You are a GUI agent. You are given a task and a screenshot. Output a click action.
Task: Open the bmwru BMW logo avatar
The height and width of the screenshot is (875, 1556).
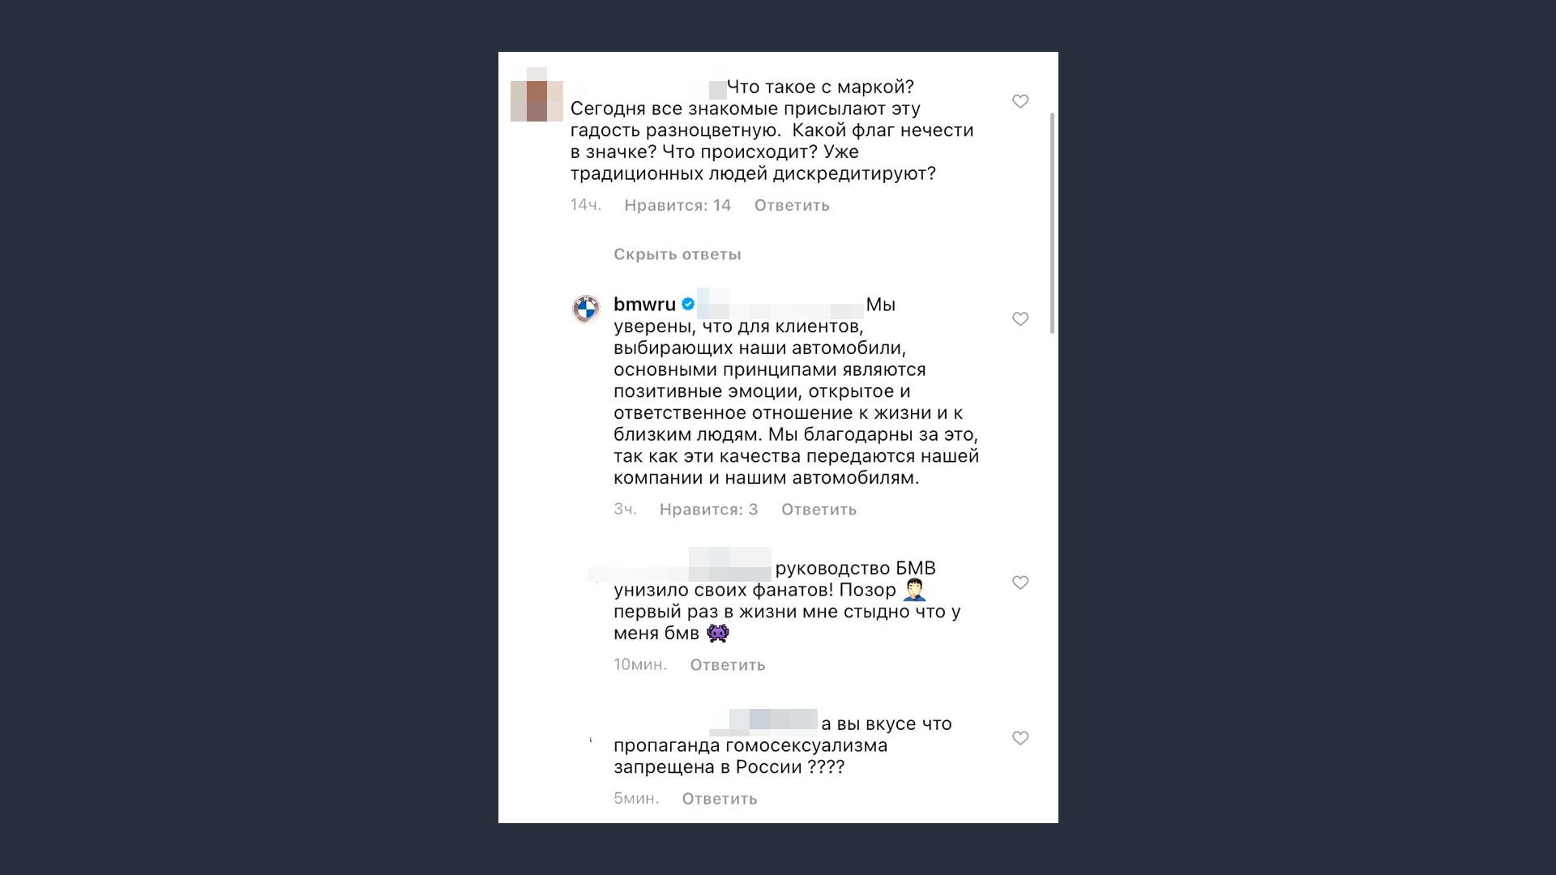coord(586,309)
